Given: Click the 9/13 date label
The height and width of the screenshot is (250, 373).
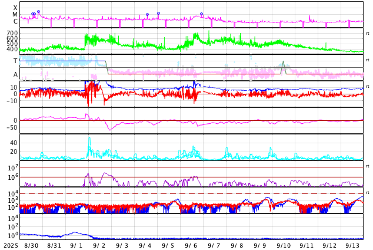Looking at the screenshot, I should tap(352, 245).
